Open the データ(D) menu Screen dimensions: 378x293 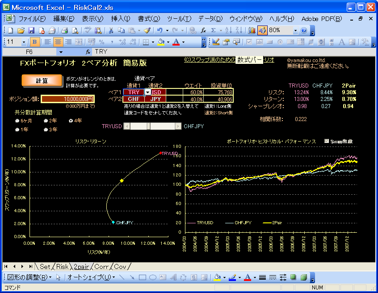(210, 19)
